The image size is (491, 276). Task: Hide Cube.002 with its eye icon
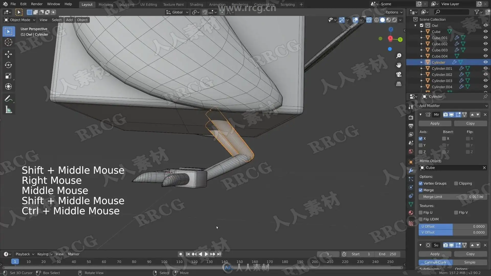click(485, 44)
